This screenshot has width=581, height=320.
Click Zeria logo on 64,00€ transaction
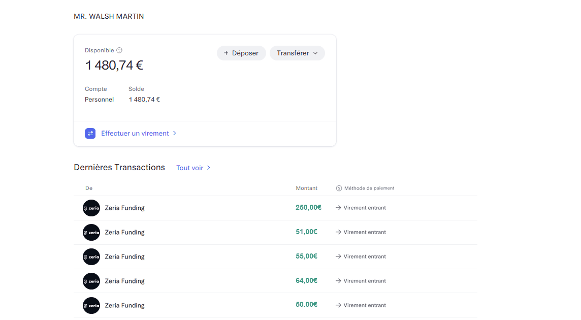point(91,281)
